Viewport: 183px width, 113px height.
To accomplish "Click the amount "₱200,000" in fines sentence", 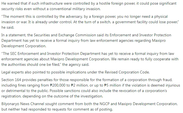I will (58, 85).
